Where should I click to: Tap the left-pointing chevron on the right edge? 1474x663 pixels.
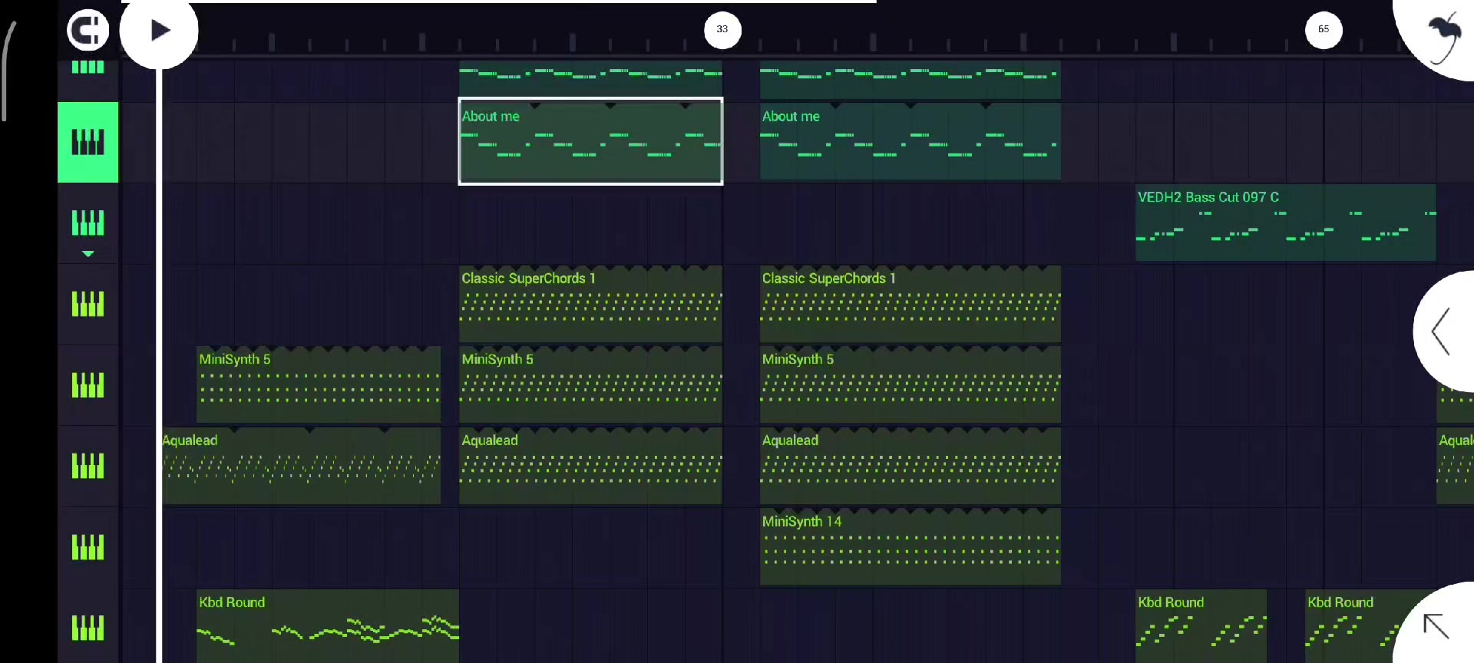coord(1443,331)
